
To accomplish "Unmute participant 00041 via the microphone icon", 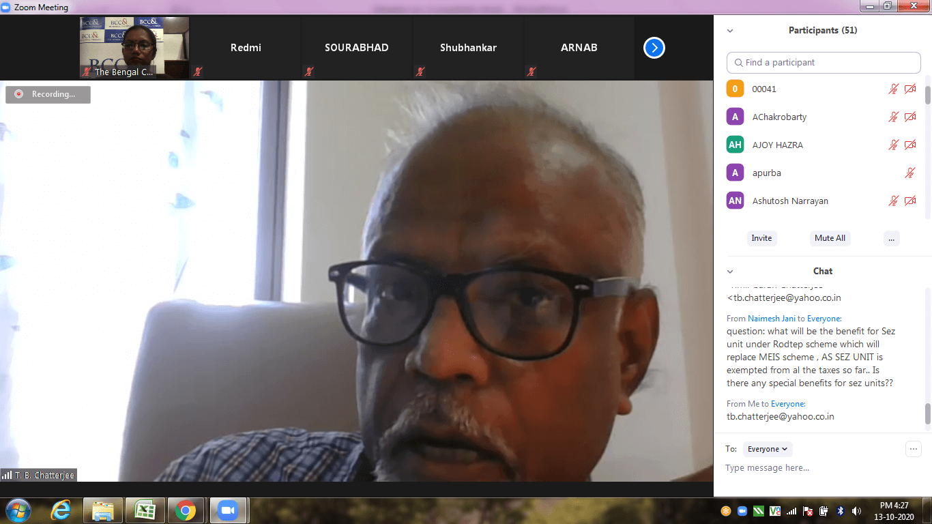I will (x=893, y=89).
